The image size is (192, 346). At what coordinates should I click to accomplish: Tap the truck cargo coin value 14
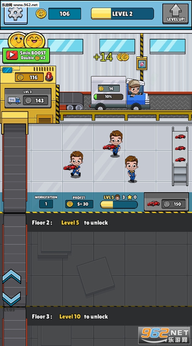point(109,88)
